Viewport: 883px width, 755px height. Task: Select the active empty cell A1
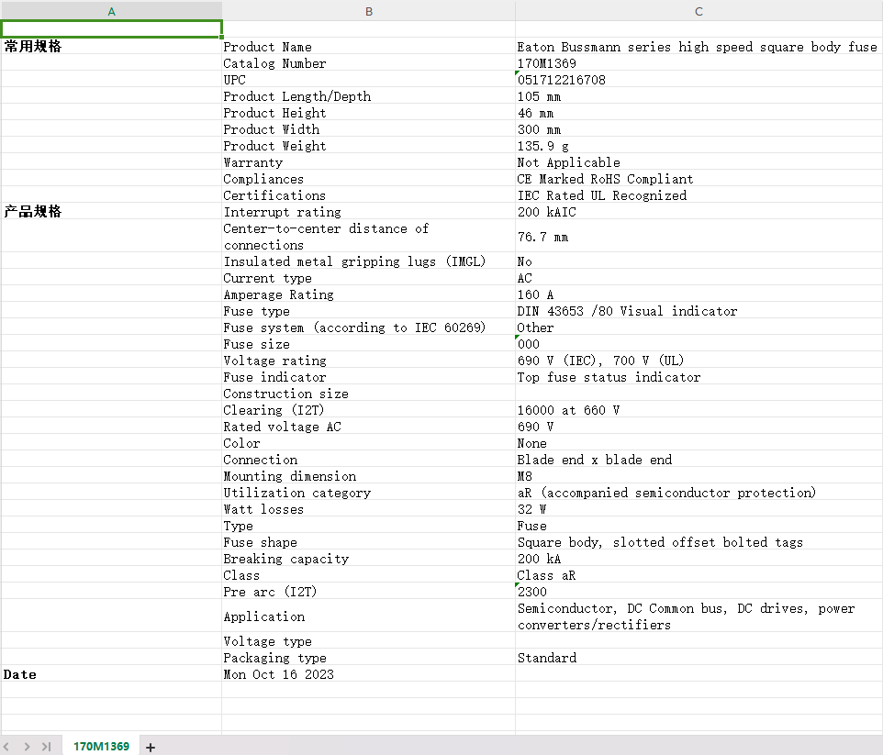point(111,29)
